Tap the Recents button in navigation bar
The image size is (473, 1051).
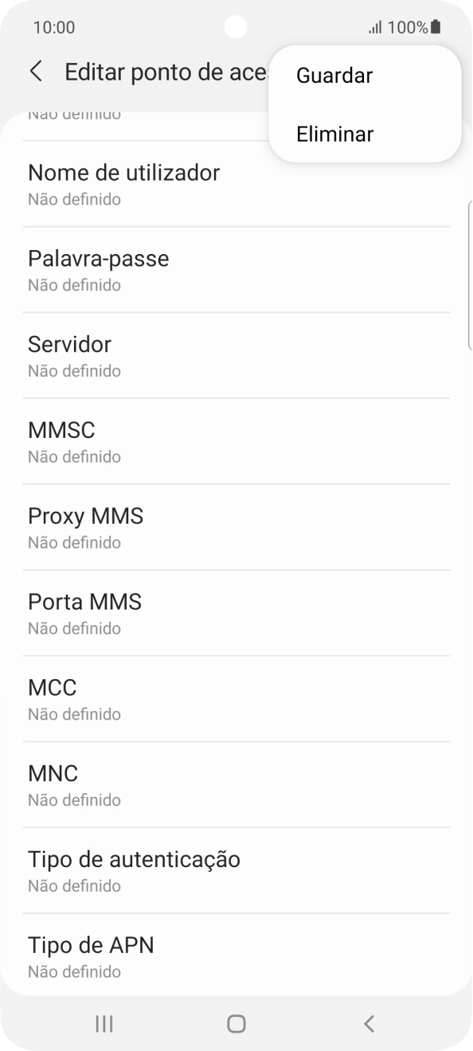click(104, 1025)
